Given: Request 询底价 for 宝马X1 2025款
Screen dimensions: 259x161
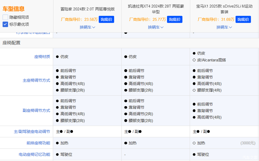Looking at the screenshot, I should tap(243, 19).
